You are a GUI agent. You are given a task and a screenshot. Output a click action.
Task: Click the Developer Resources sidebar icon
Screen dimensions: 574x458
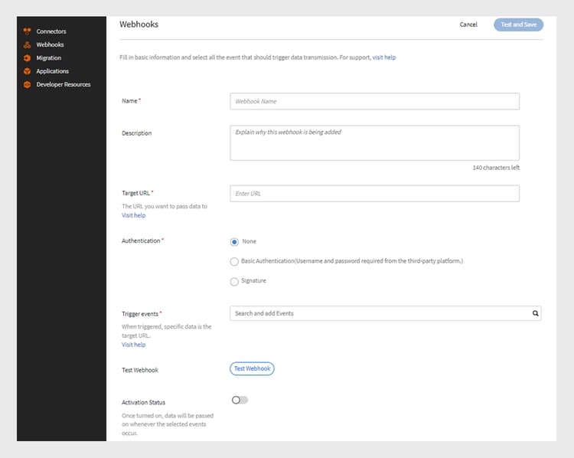pyautogui.click(x=27, y=84)
